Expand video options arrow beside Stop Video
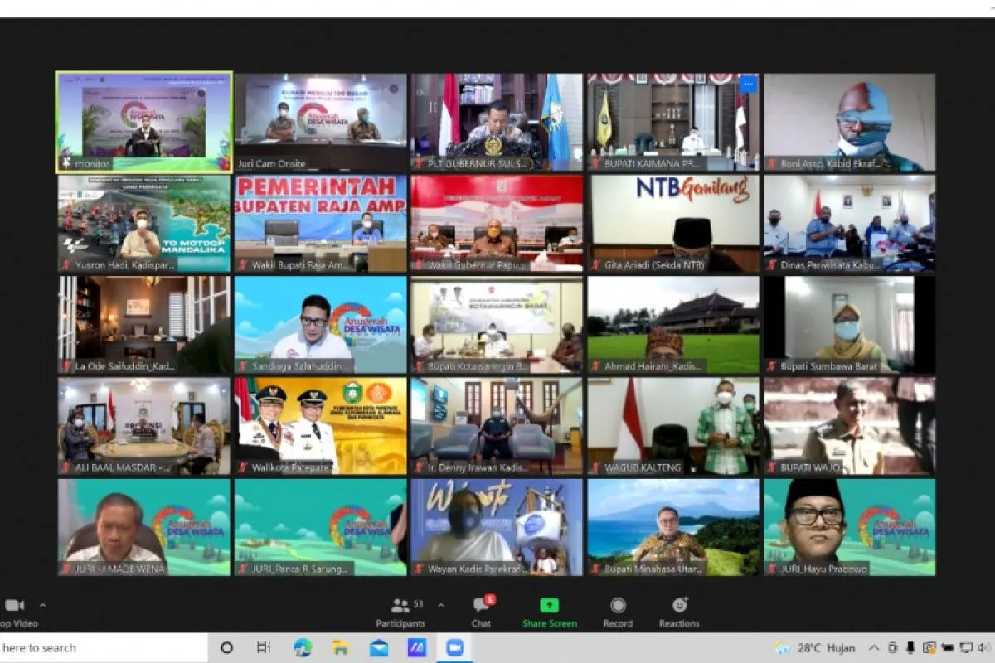The width and height of the screenshot is (995, 663). [43, 606]
